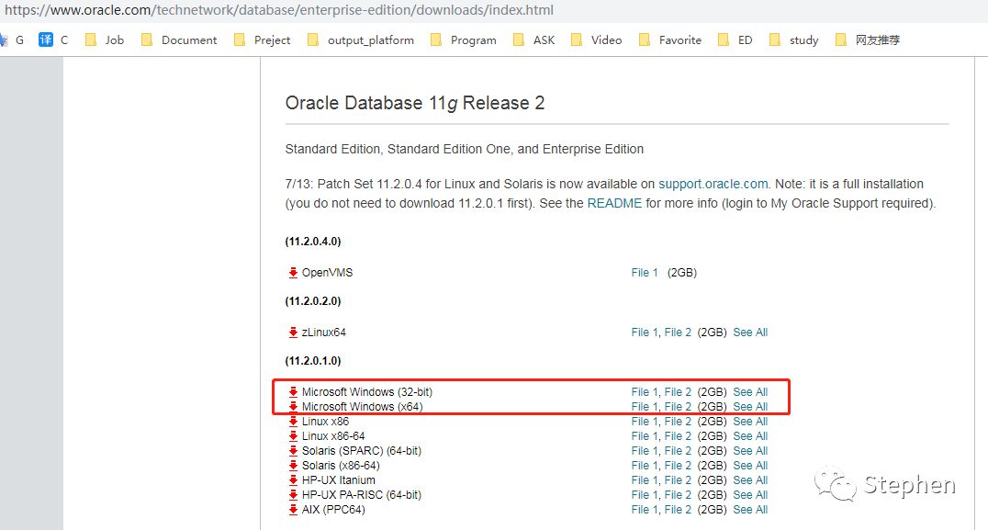
Task: Download File 2 for HP-UX PA-RISC (64-bit)
Action: tap(678, 495)
